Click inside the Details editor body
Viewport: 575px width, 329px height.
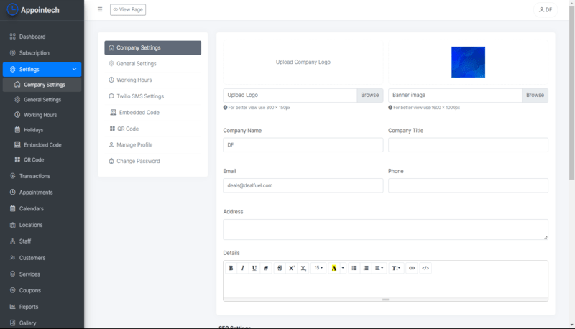tap(385, 287)
